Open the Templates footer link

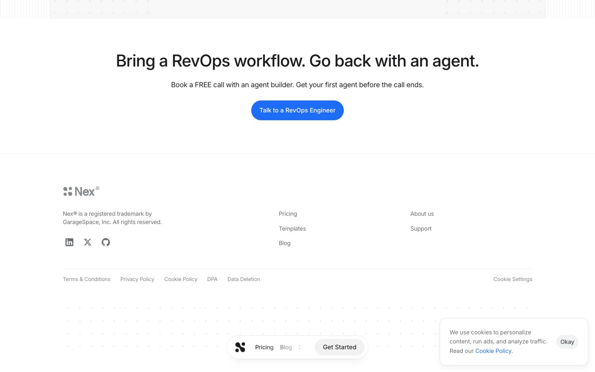point(293,229)
